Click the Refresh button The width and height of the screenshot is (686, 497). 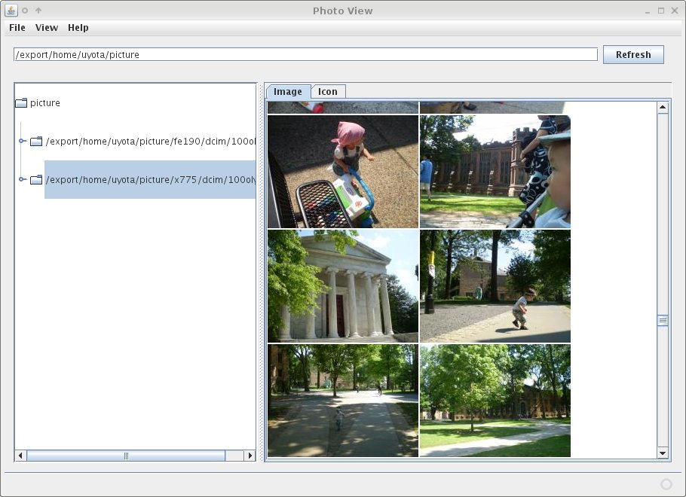633,55
